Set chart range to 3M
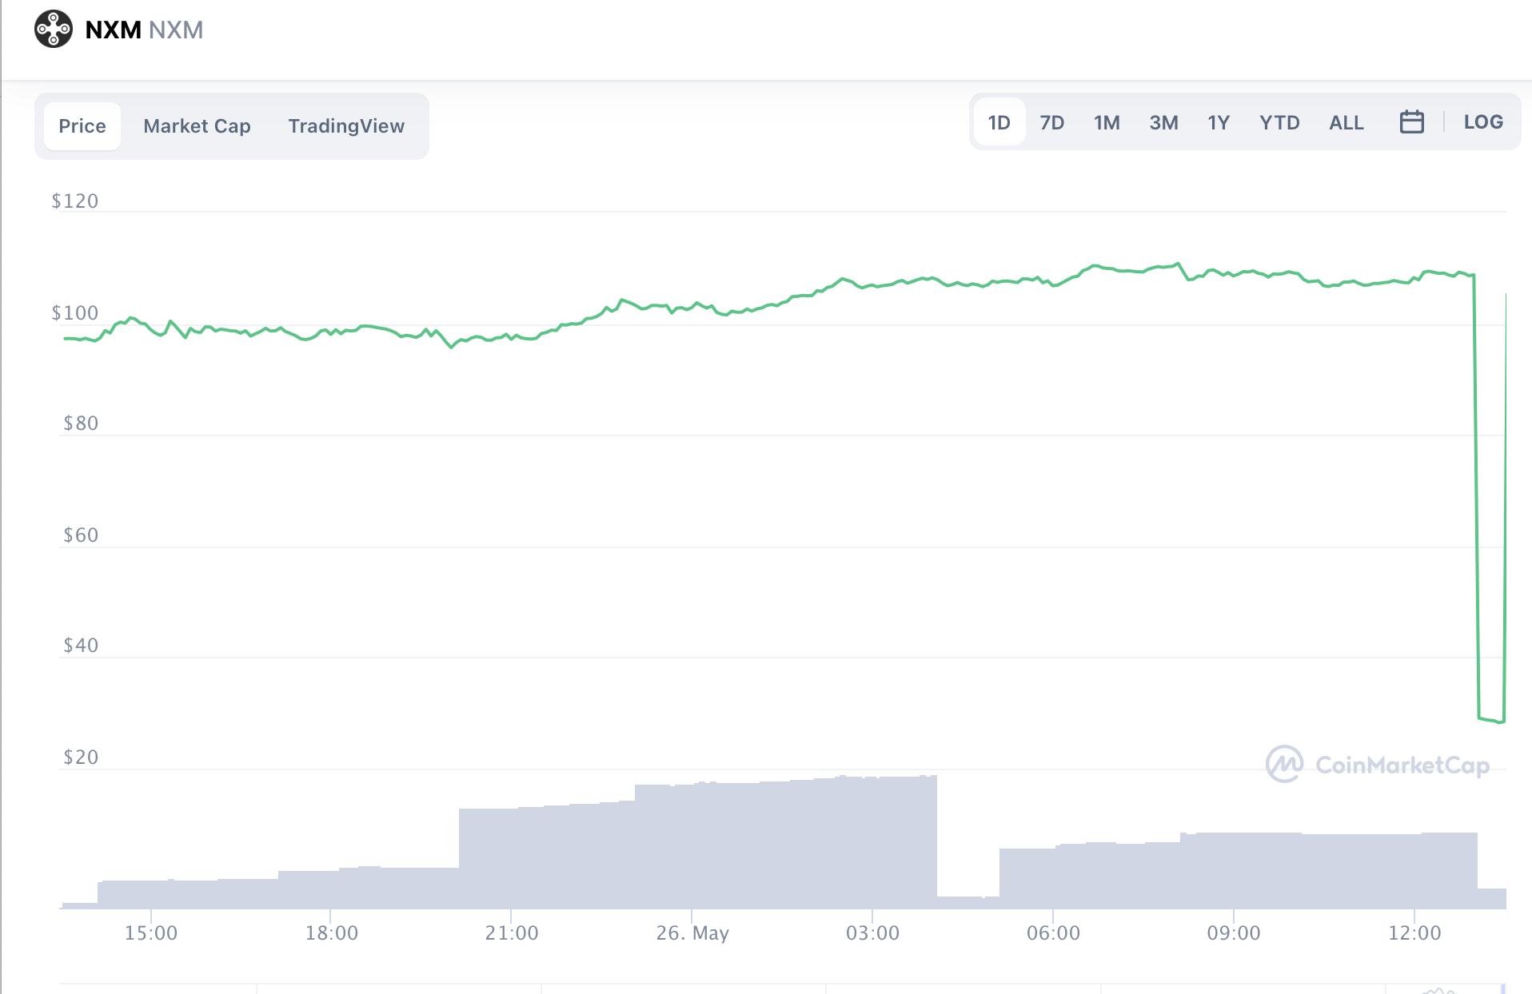Image resolution: width=1532 pixels, height=994 pixels. (x=1163, y=122)
